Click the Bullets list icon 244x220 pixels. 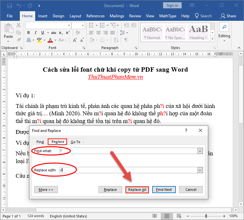coord(91,25)
